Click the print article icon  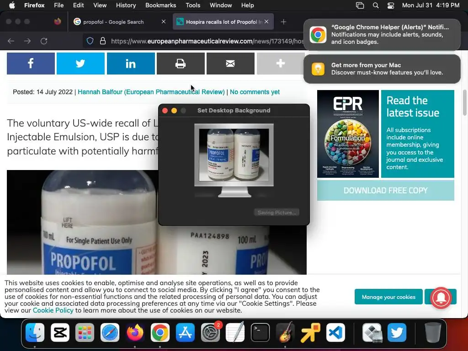(181, 63)
